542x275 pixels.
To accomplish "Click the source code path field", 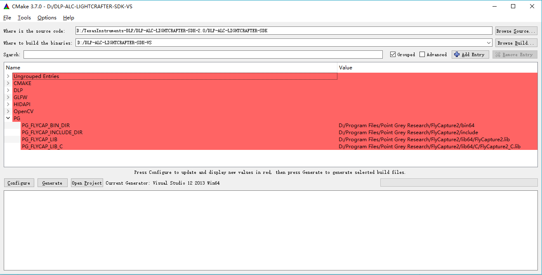I will 284,31.
